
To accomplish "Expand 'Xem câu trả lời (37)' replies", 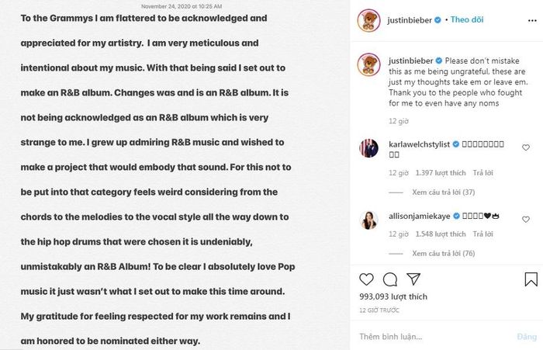I will [443, 192].
